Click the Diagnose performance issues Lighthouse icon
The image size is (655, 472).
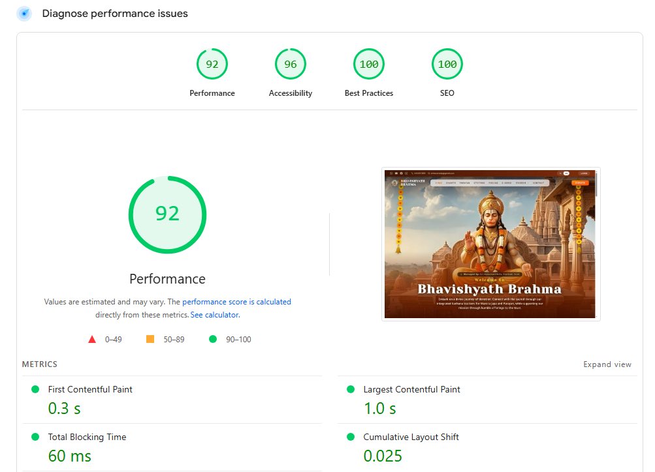point(24,14)
